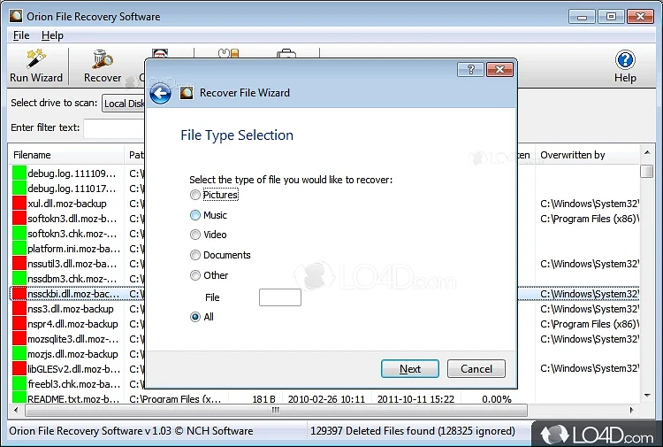Sort by the Overwritten by column header
Screen dimensions: 663x447
coord(587,155)
